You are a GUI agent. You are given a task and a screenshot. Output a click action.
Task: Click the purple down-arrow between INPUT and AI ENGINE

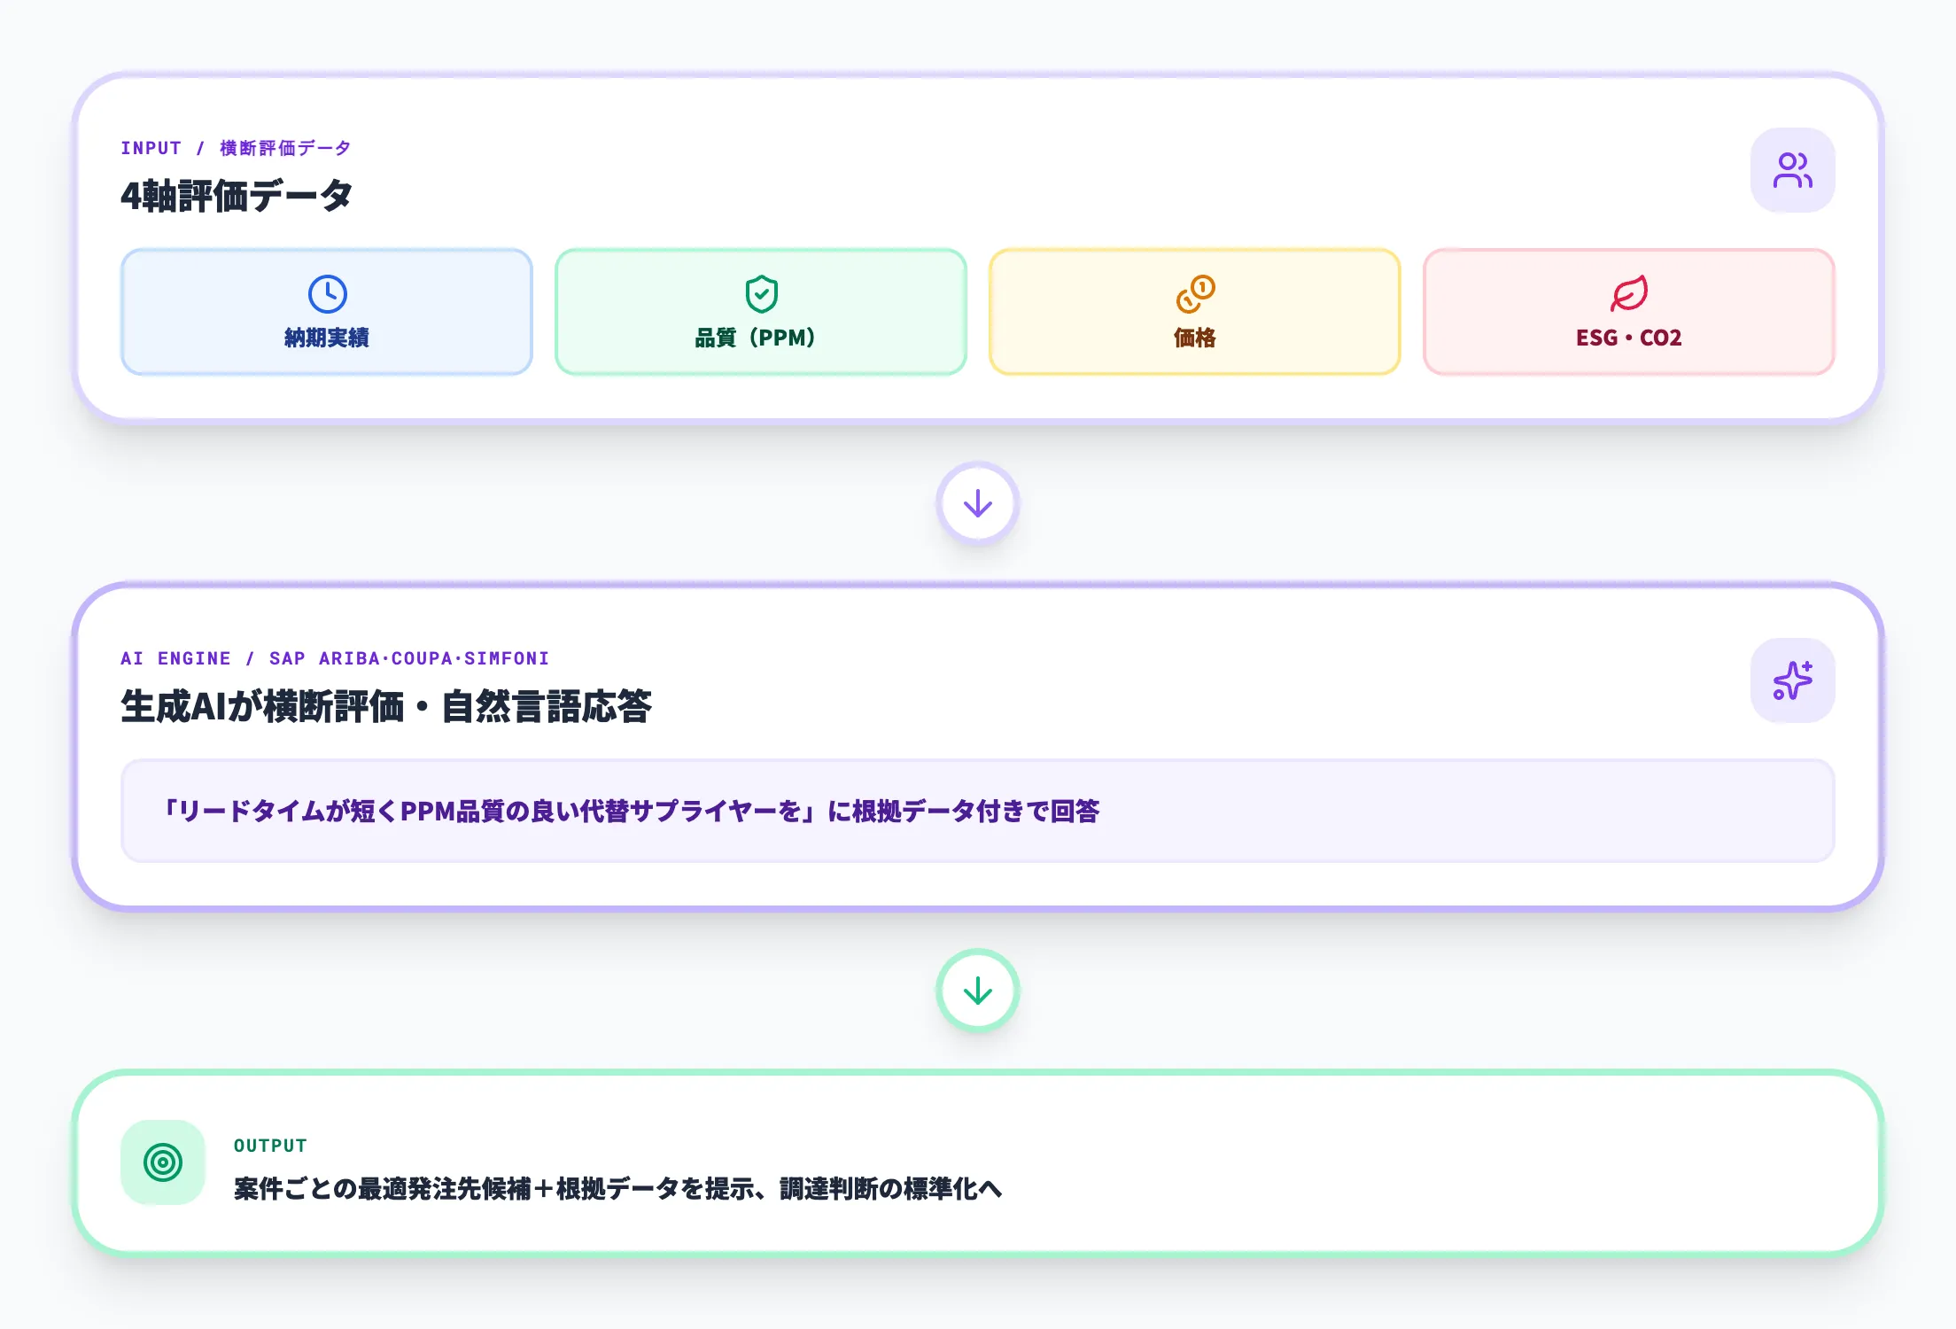[977, 503]
